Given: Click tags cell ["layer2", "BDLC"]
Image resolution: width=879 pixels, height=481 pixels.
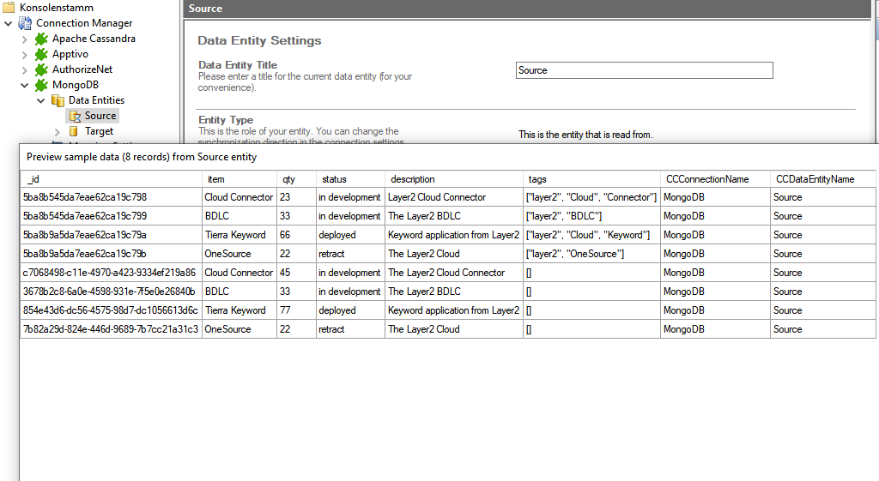Looking at the screenshot, I should coord(591,216).
